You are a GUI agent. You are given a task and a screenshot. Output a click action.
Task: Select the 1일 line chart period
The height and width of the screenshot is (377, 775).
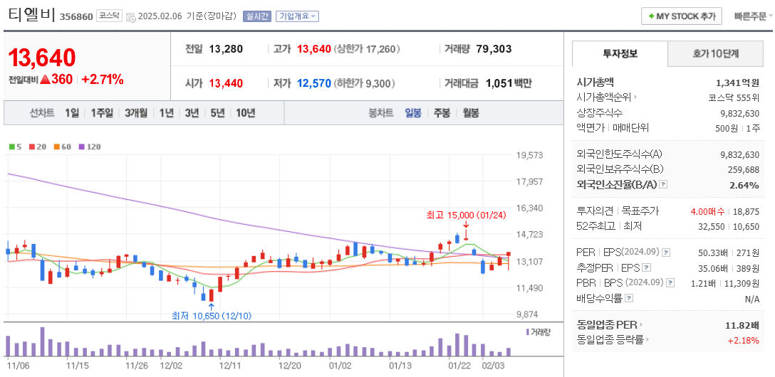[72, 113]
